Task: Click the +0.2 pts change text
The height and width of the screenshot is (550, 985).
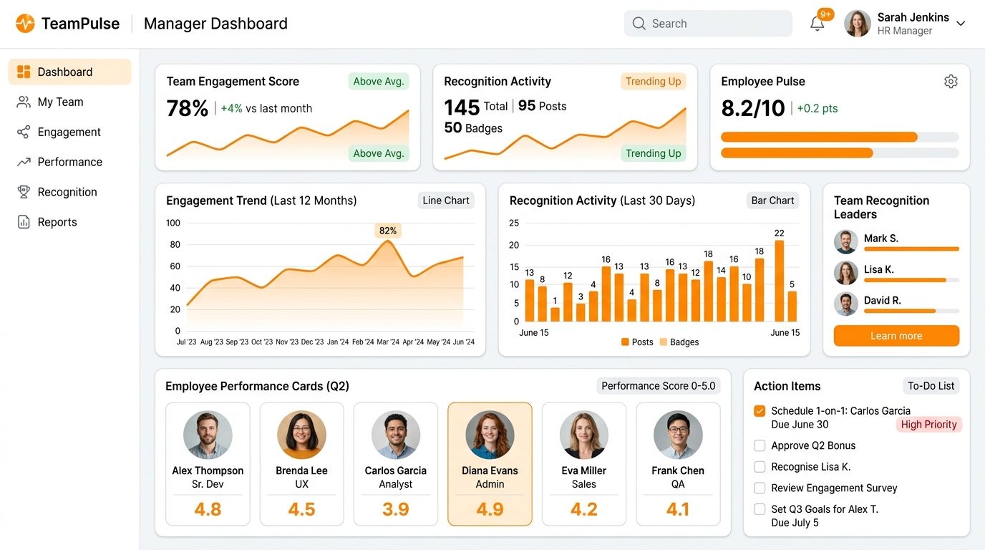Action: [x=817, y=109]
